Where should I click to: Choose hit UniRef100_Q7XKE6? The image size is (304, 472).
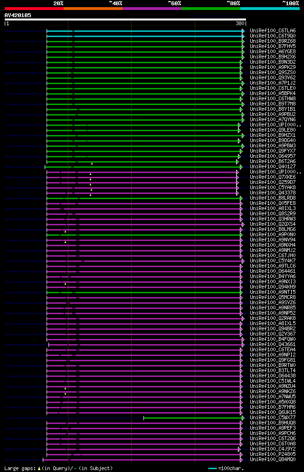click(x=273, y=177)
